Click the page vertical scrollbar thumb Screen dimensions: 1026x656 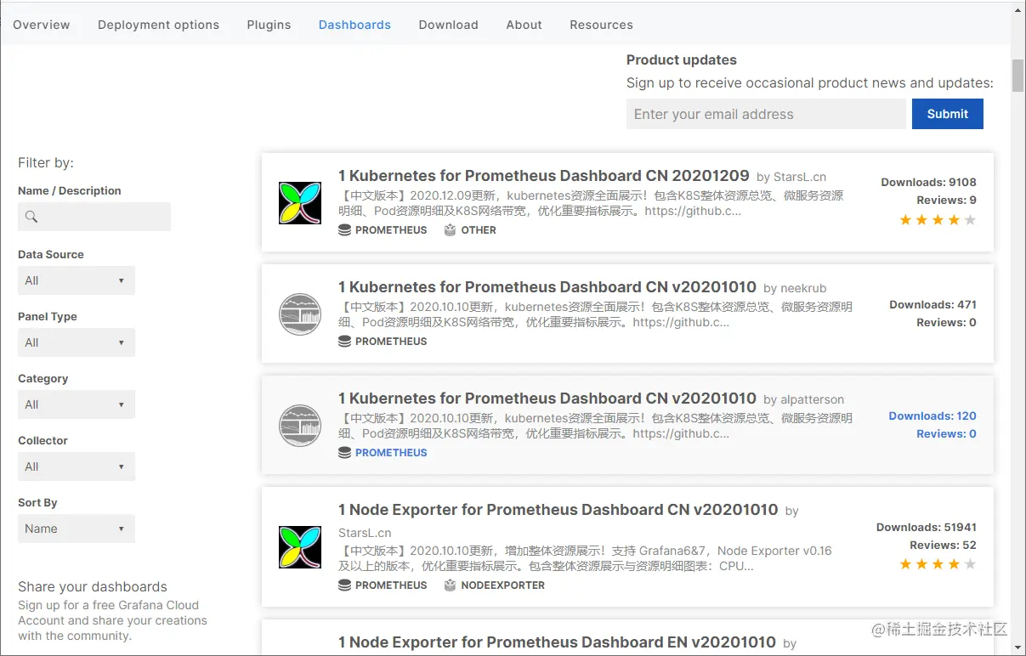(x=1017, y=75)
